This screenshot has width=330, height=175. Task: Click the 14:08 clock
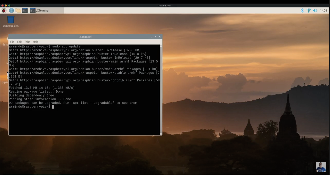tap(324, 11)
